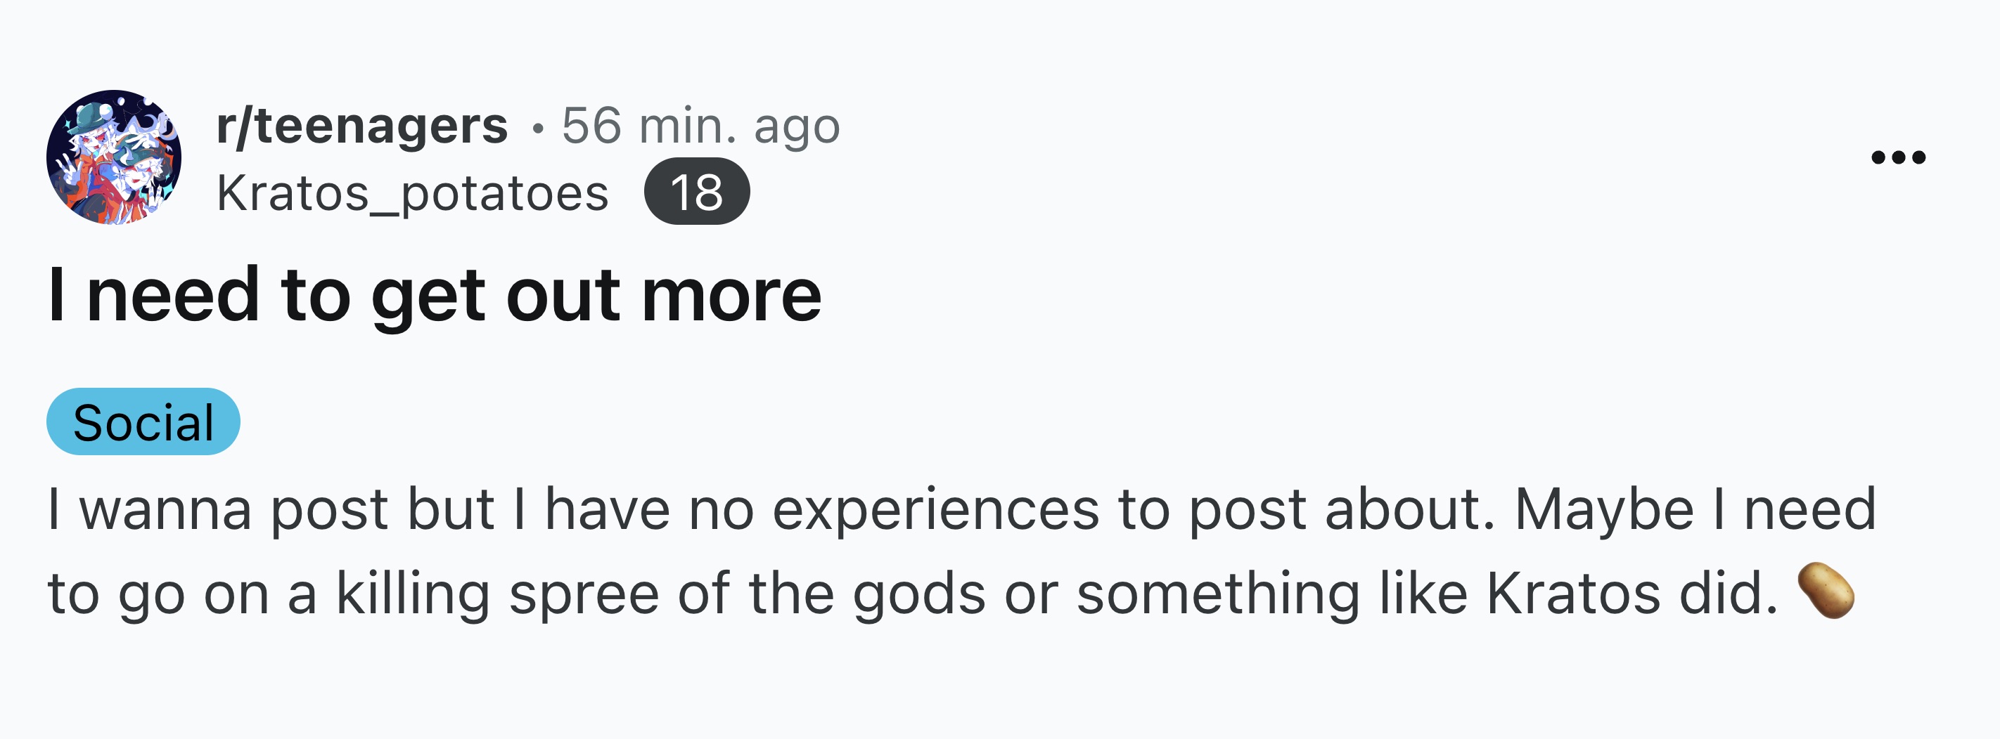Click the word "Maybe" in post body
This screenshot has height=739, width=2000.
tap(1604, 509)
